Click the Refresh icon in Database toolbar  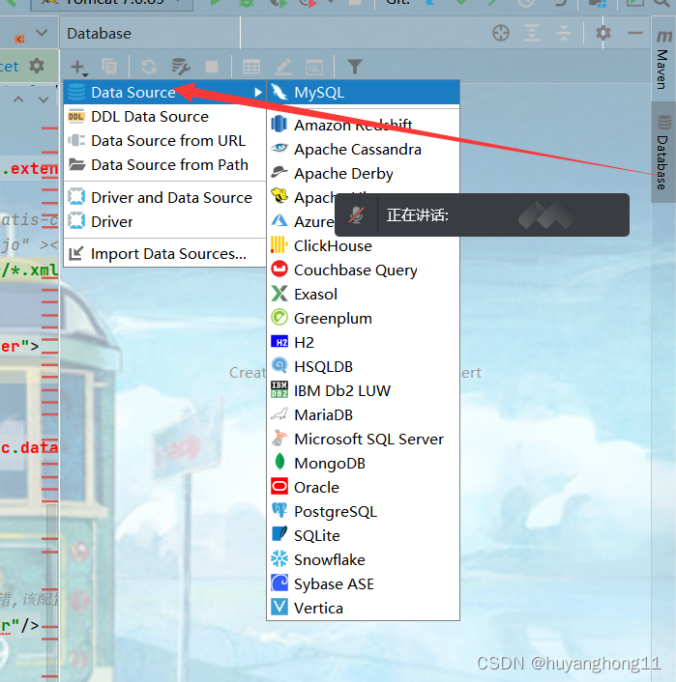[x=149, y=67]
